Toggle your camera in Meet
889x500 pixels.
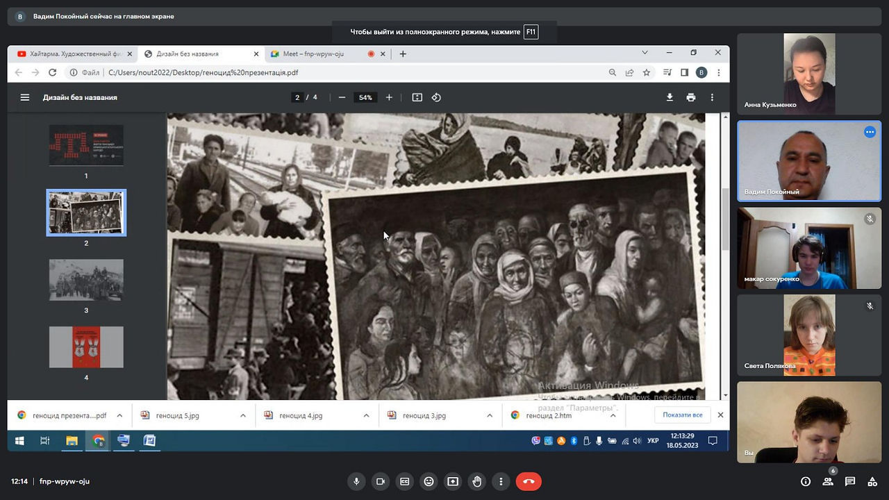(x=381, y=481)
